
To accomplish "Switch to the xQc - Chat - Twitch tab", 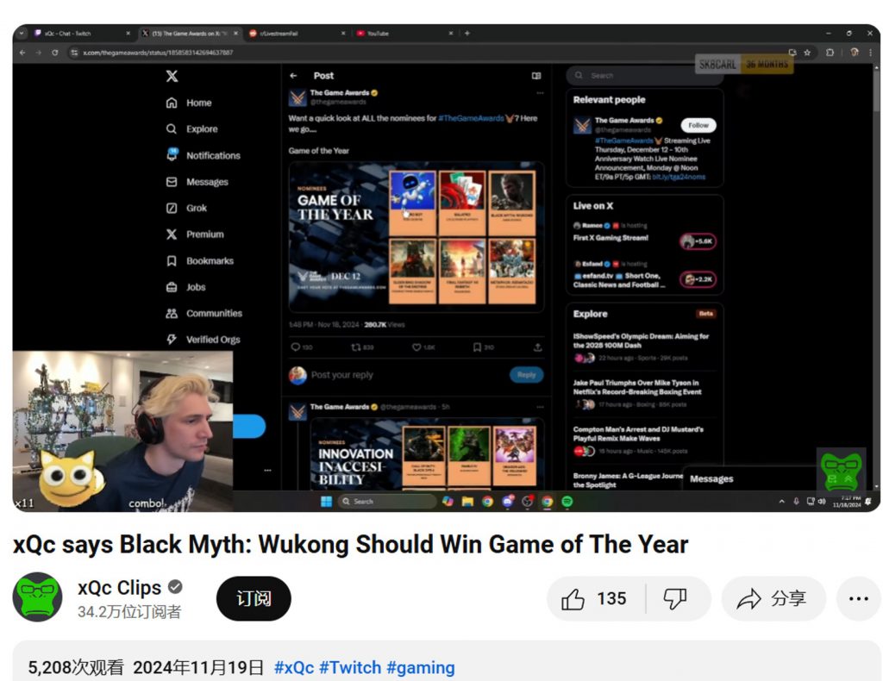I will (x=82, y=34).
